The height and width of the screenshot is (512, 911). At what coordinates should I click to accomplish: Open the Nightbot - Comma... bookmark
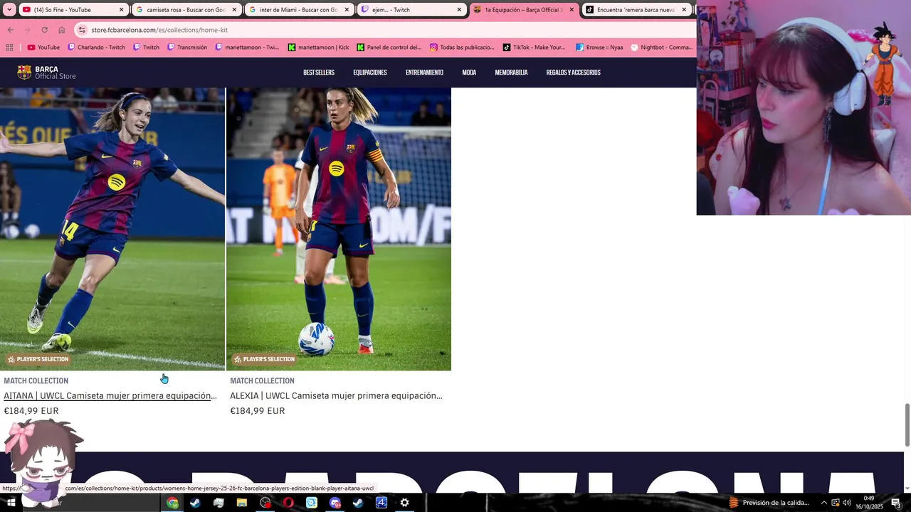(x=662, y=48)
